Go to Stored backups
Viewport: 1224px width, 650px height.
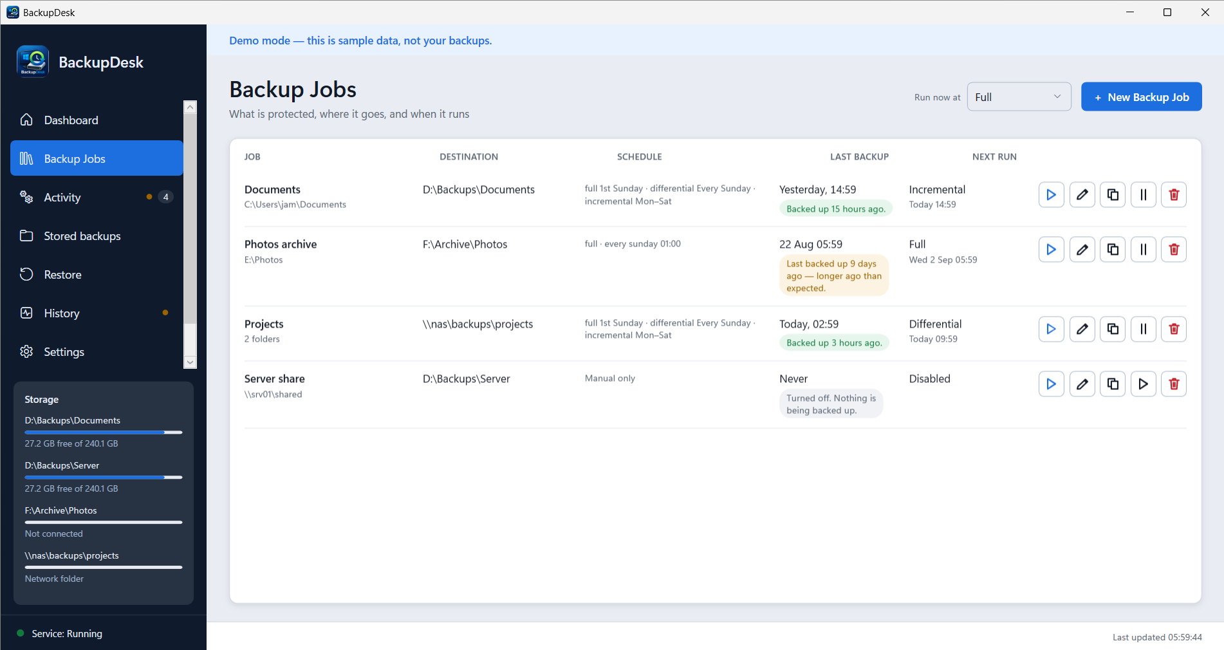(97, 236)
